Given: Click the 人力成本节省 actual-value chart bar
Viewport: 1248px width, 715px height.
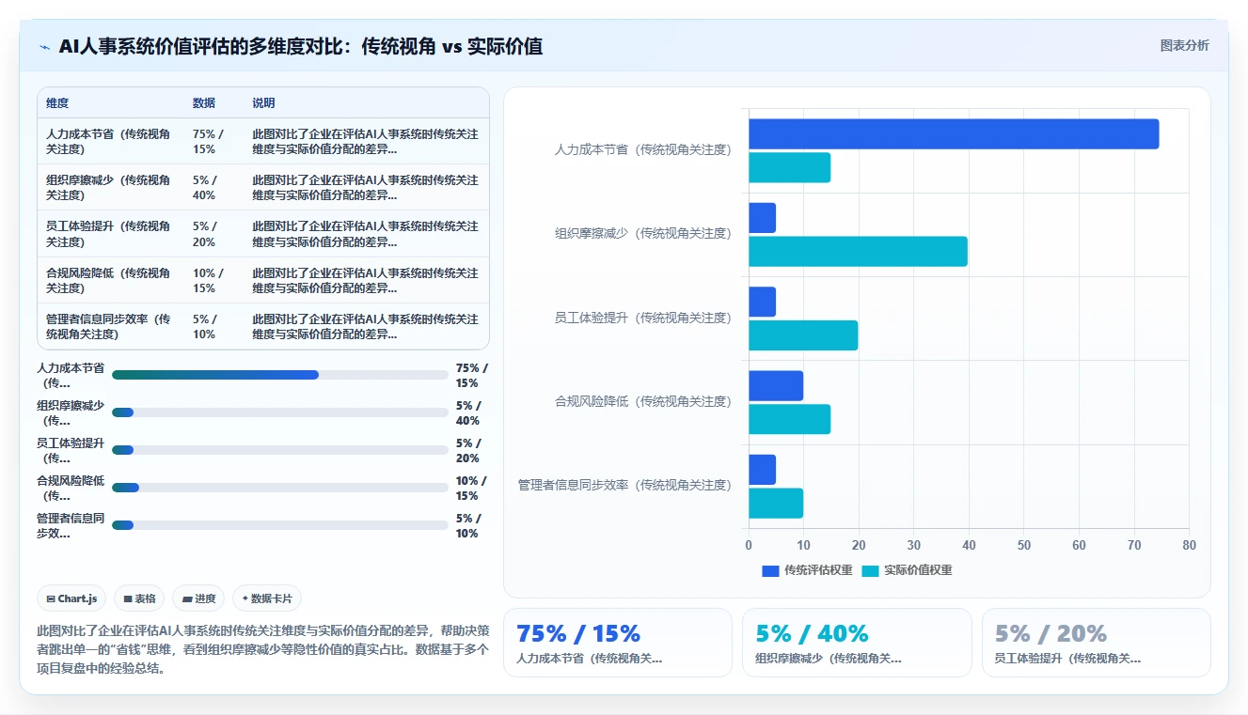Looking at the screenshot, I should pyautogui.click(x=790, y=167).
